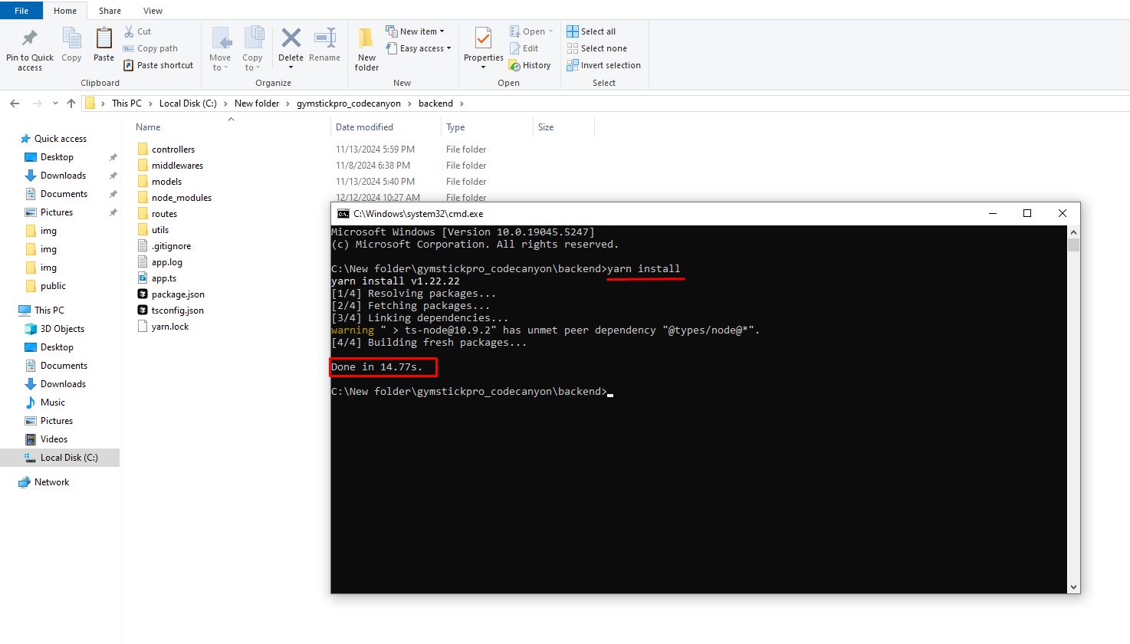Click the Up directory arrow icon
The width and height of the screenshot is (1130, 644).
[71, 103]
